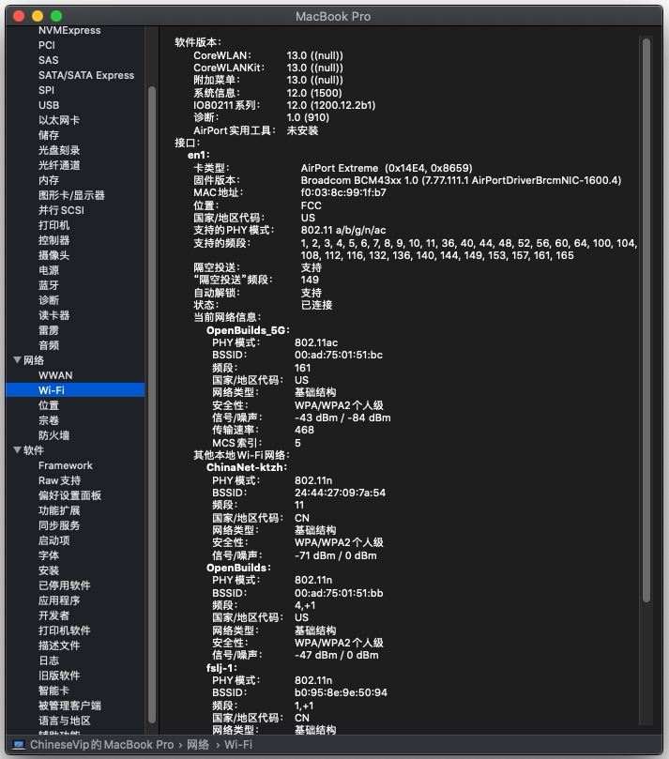Click the ChinaNet-ktzh network heading

(x=247, y=467)
